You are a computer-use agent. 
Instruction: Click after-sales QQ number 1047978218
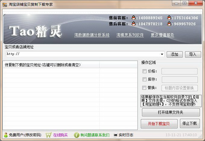point(150,24)
